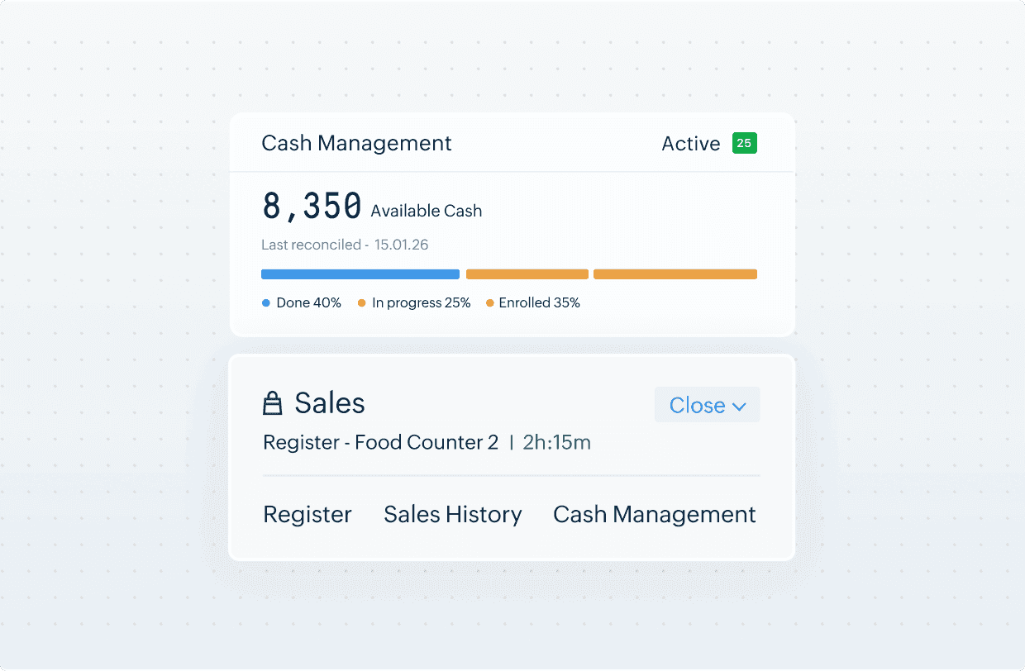The image size is (1025, 671).
Task: Select the Last reconciled - 15.01.26 text
Action: (345, 245)
